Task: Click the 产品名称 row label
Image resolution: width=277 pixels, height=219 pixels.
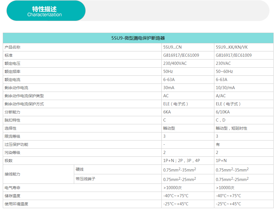Action: click(x=13, y=47)
